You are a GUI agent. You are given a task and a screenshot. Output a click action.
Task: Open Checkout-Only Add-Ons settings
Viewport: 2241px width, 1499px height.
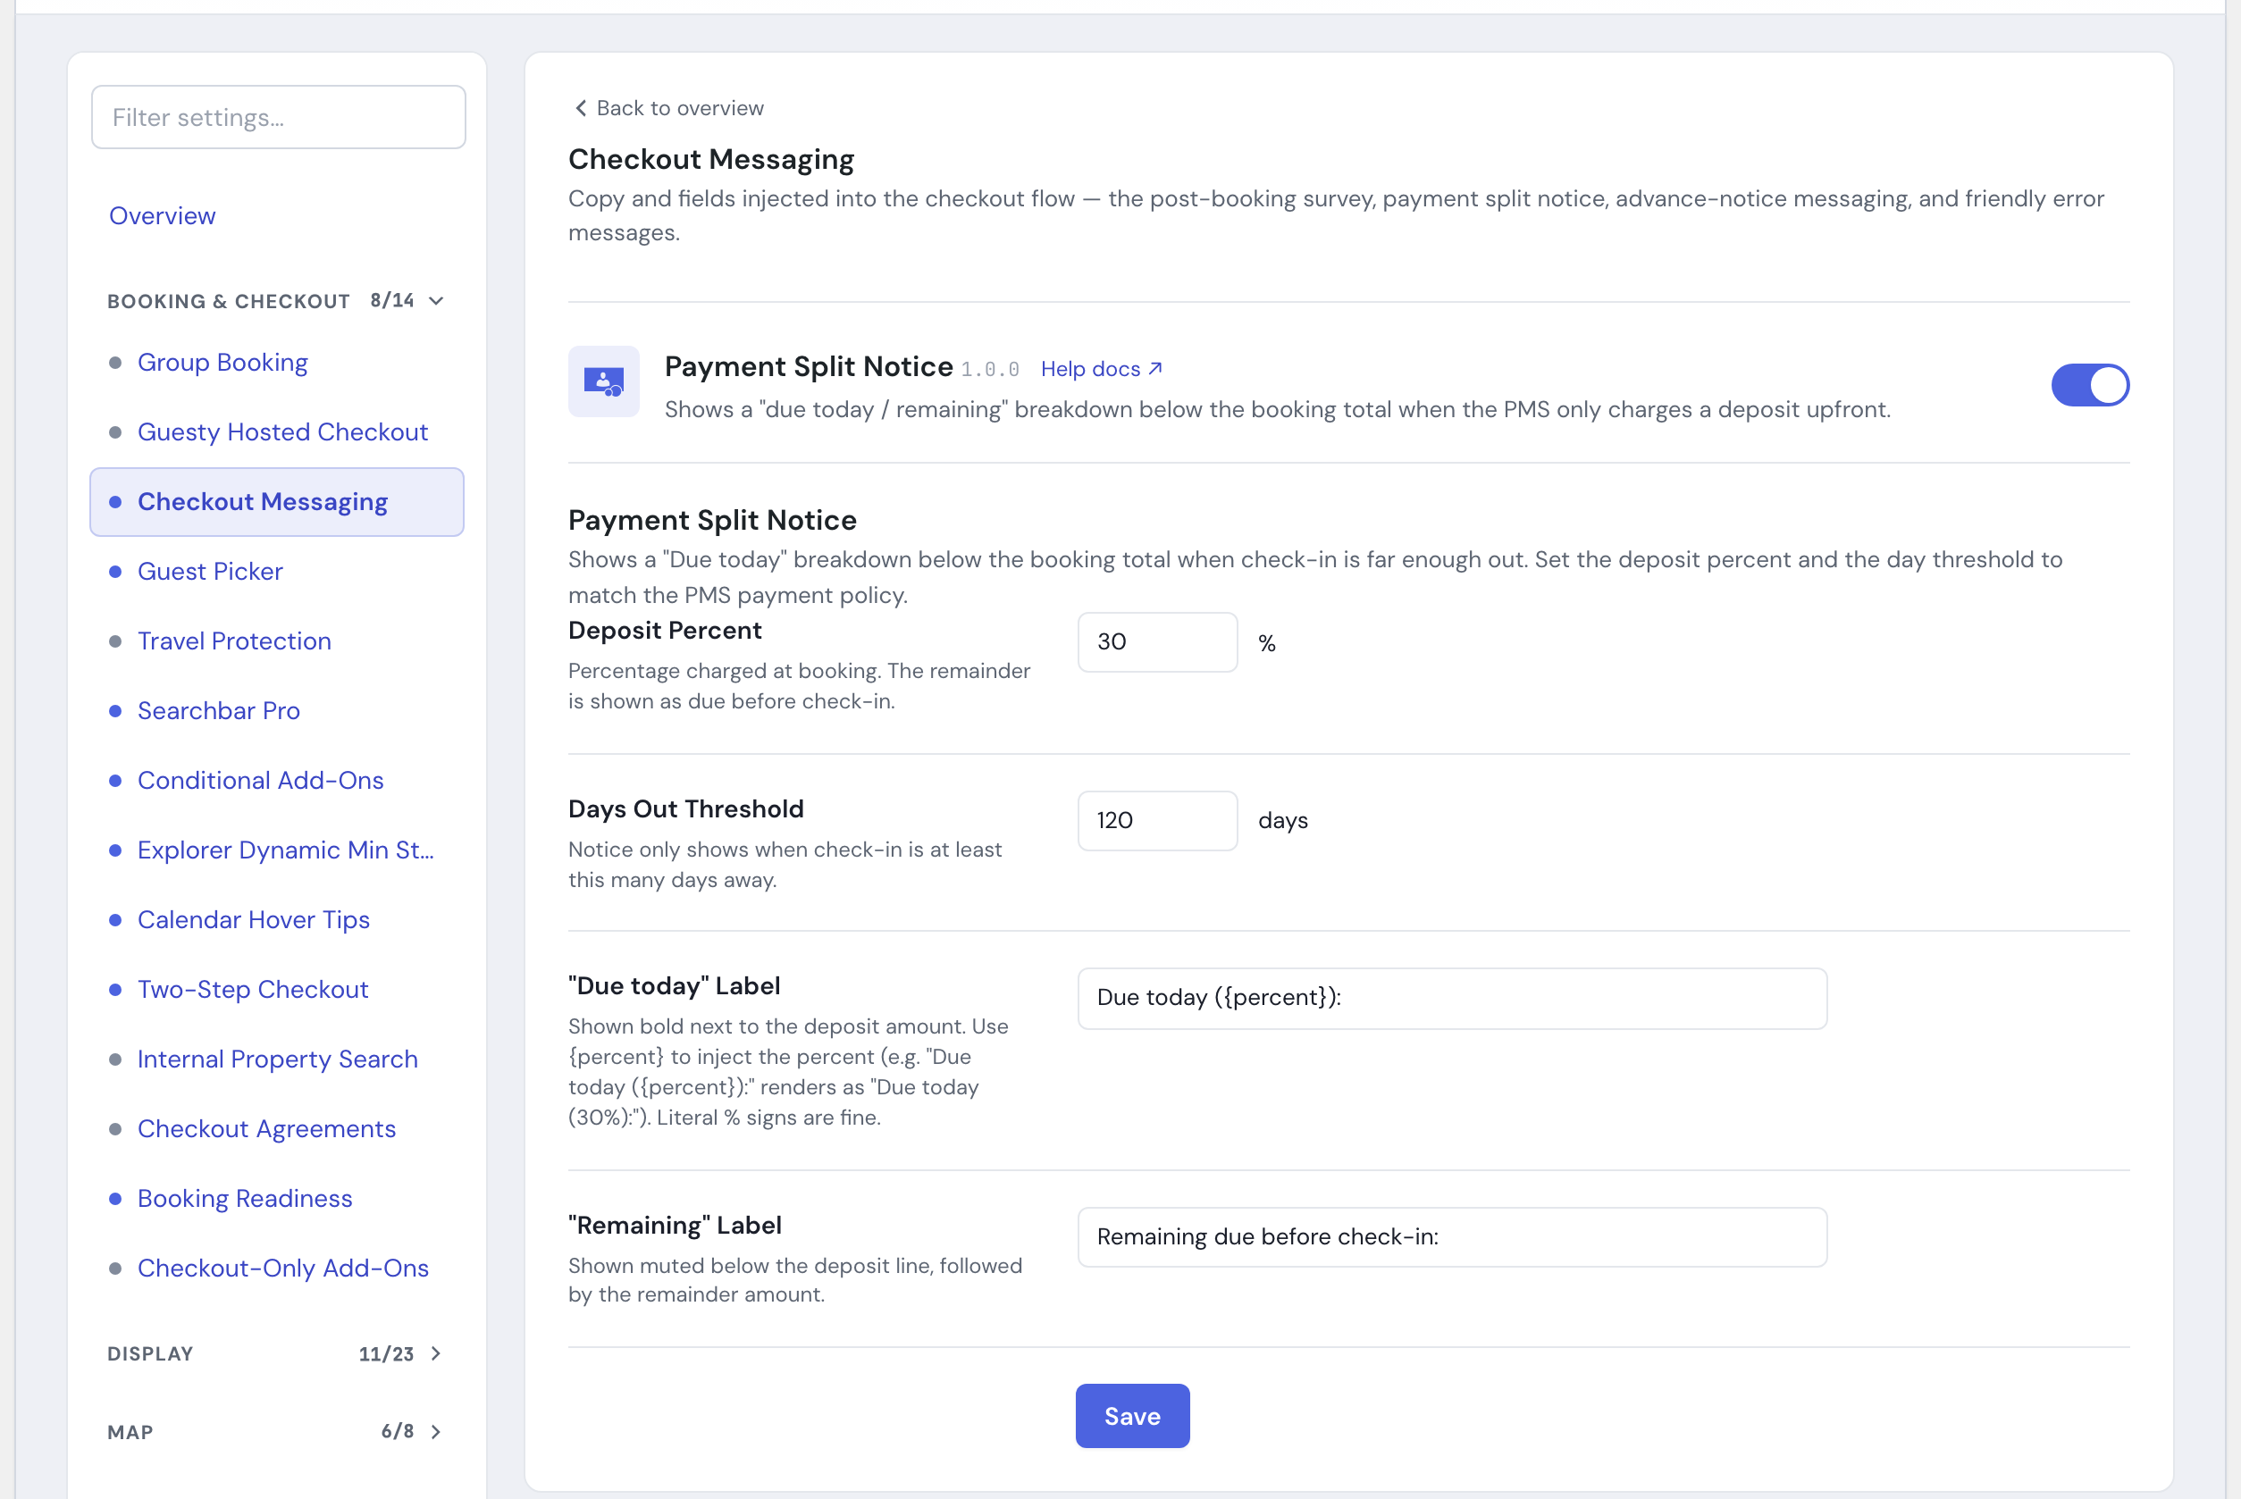[283, 1269]
